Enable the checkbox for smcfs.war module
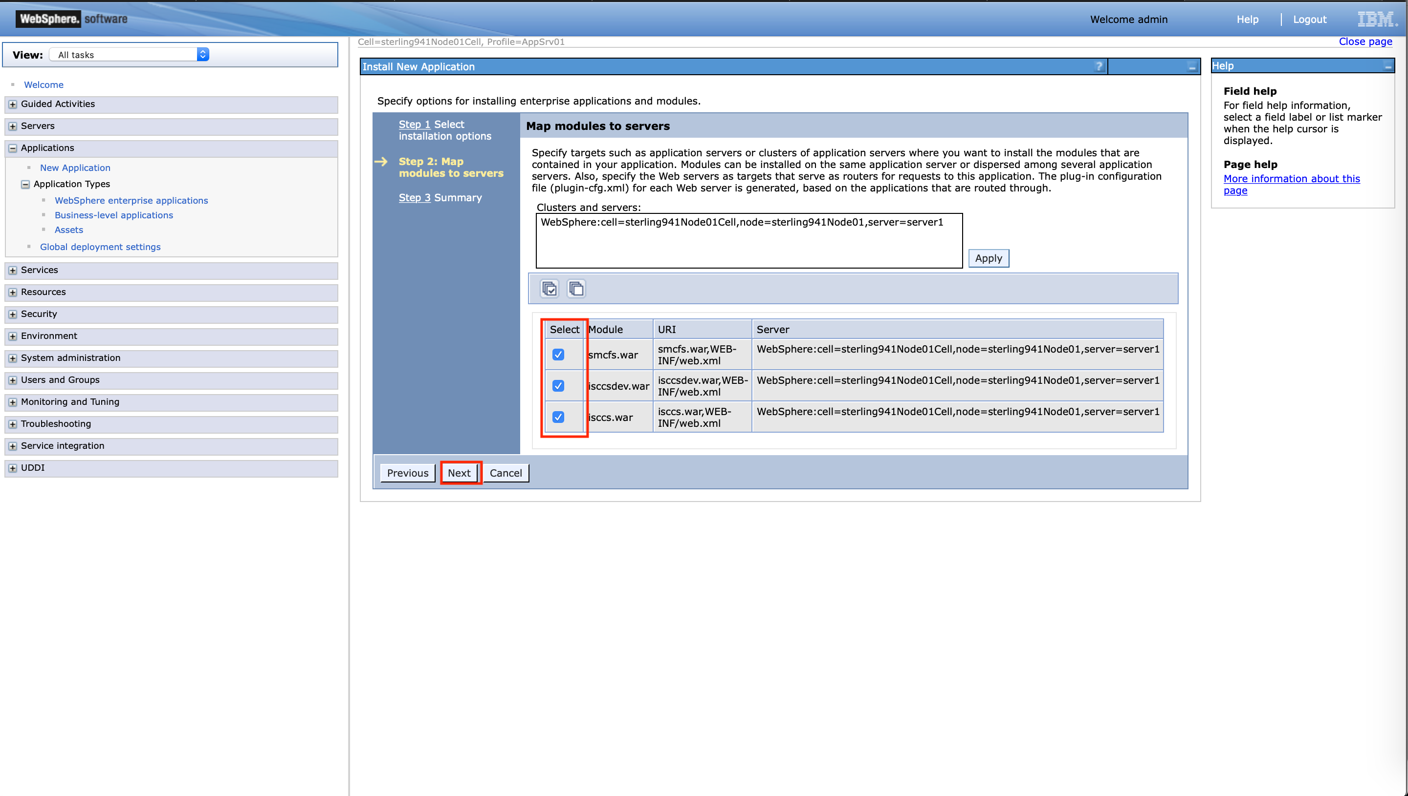Viewport: 1408px width, 796px height. [558, 354]
